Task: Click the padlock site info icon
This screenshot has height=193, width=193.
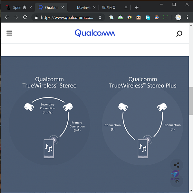Action: (36, 17)
